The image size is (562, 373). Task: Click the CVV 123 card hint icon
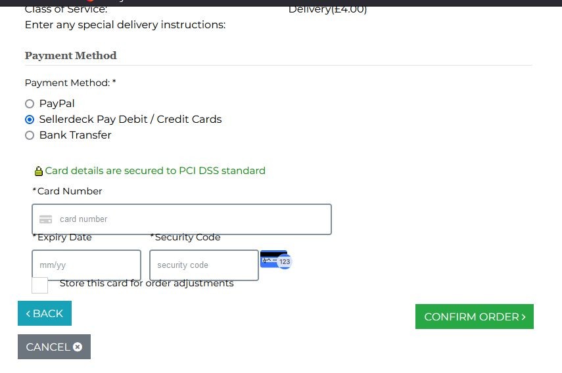tap(276, 259)
